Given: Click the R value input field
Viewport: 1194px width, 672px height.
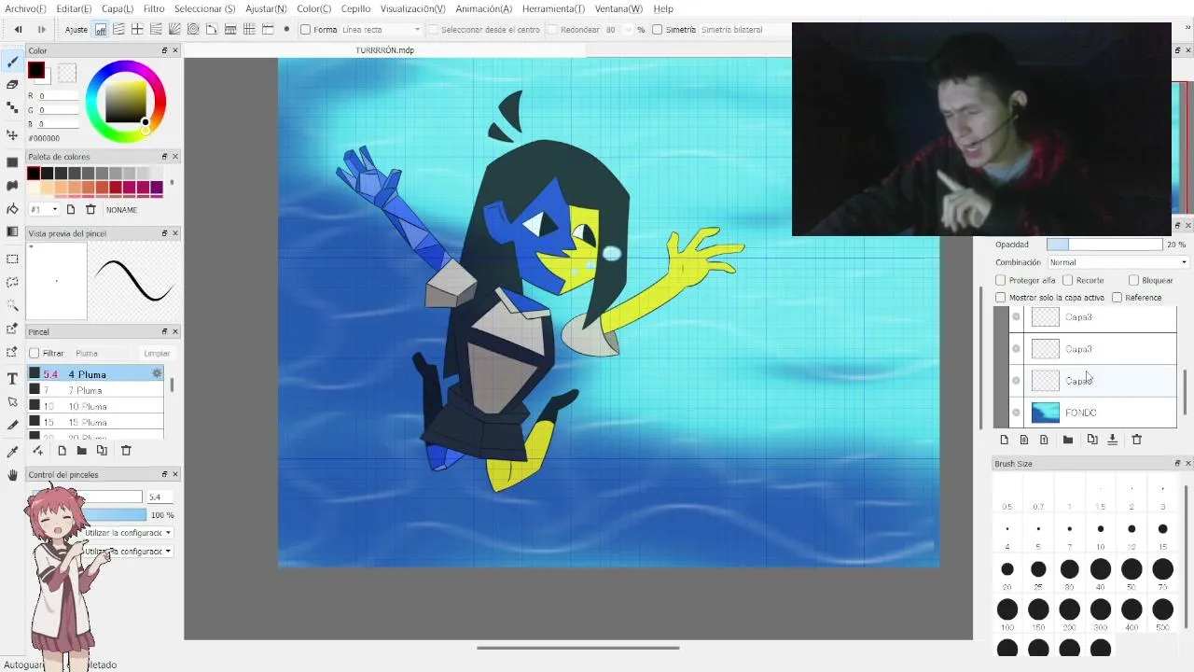Looking at the screenshot, I should click(x=58, y=96).
